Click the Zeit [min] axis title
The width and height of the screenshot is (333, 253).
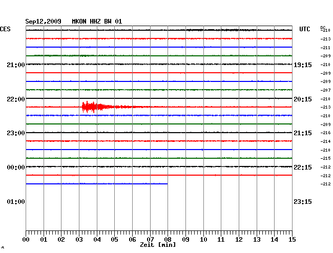(158, 245)
